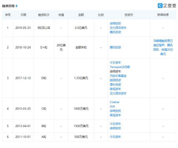This screenshot has width=178, height=148.
Task: Open the ISAI investor link
Action: click(x=112, y=106)
